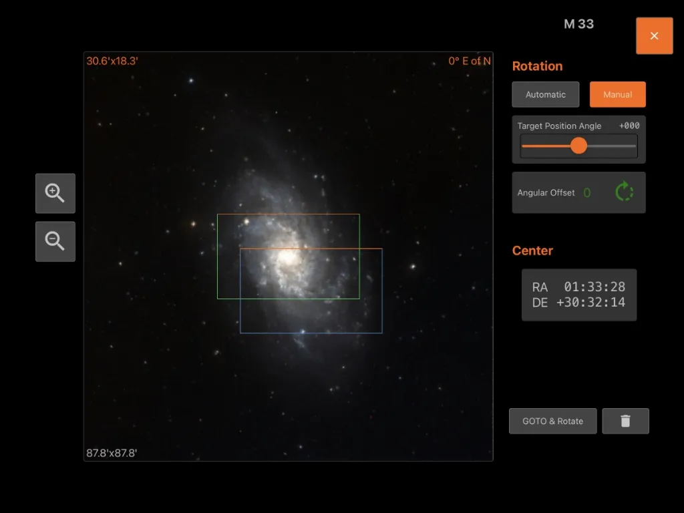The height and width of the screenshot is (513, 684).
Task: Click the Angular Offset label
Action: coord(546,193)
